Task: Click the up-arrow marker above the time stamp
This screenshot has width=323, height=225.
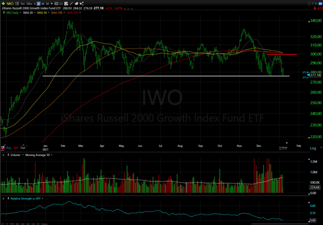Action: pos(286,143)
